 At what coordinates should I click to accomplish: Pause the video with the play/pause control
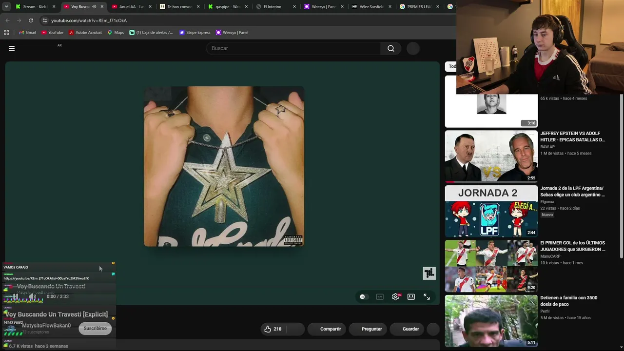pos(16,296)
